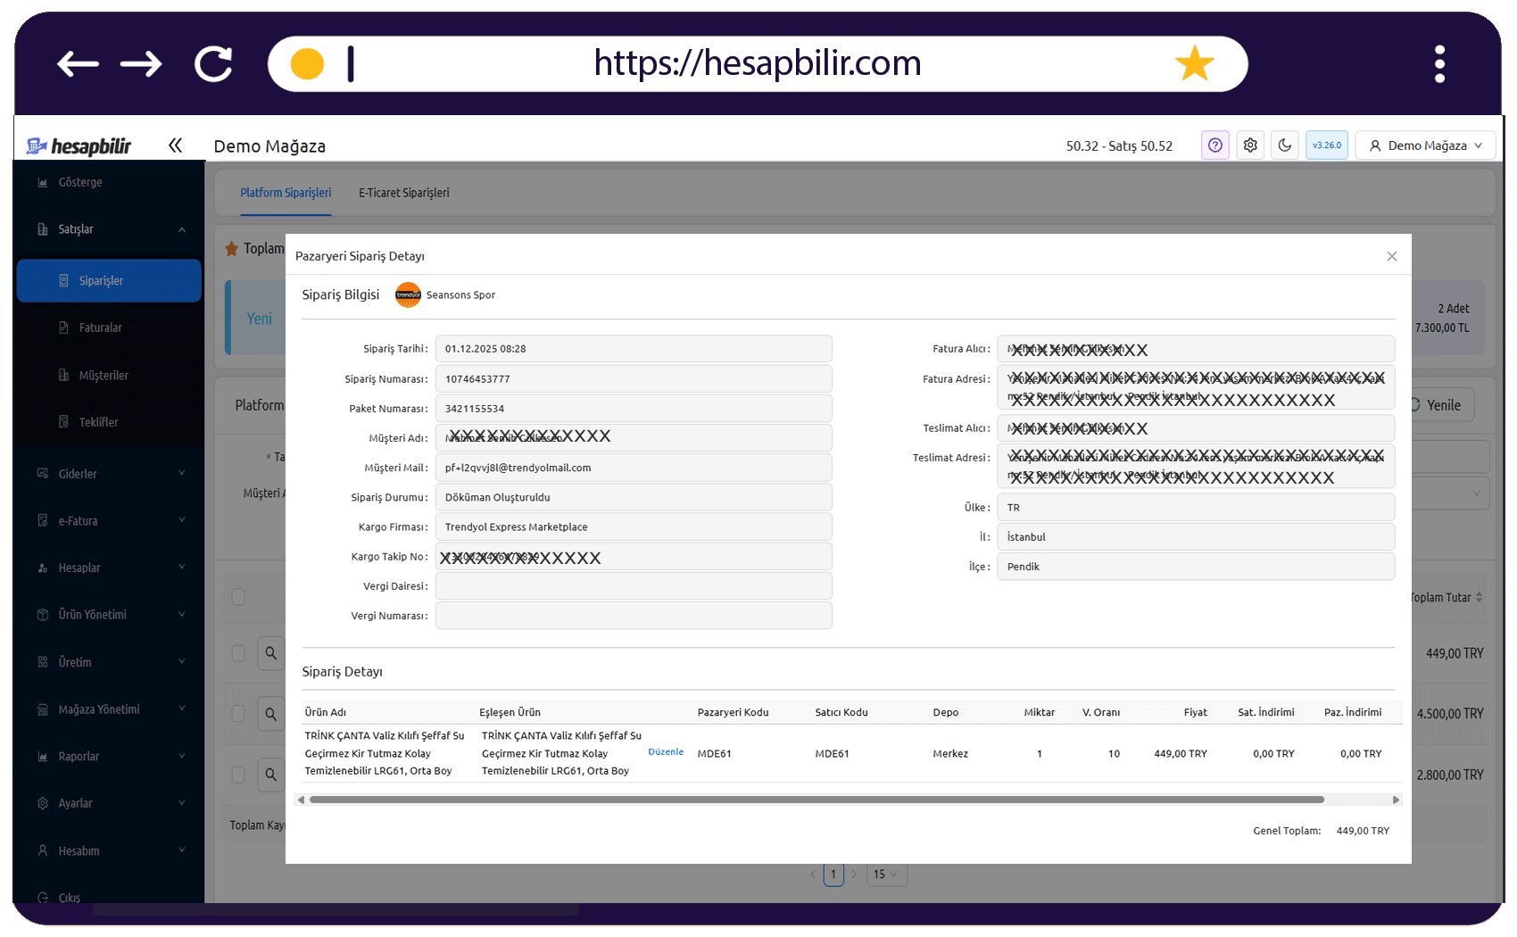Tick checkbox of 2.800,00 TRY row
The height and width of the screenshot is (937, 1517).
238,775
